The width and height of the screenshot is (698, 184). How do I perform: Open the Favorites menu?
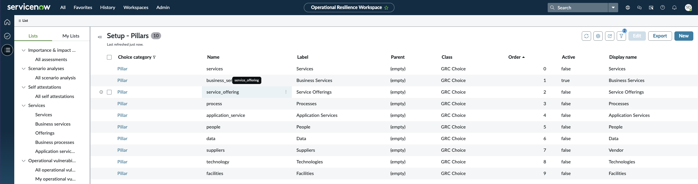pos(83,8)
